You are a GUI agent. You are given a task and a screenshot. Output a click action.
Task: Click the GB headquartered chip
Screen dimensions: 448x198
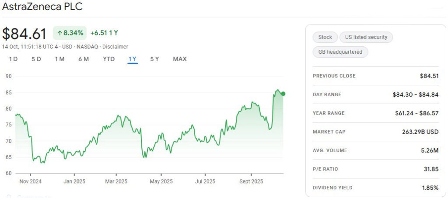click(340, 52)
